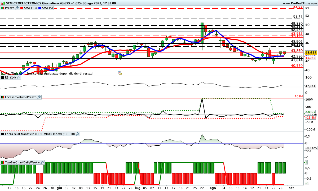Click the -0,3325 Mansfield value label
This screenshot has width=318, height=191.
coord(311,148)
